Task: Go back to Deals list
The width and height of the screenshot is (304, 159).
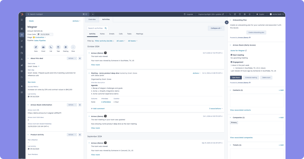Action: 31,21
